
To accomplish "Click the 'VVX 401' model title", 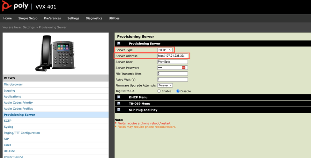I will 46,7.
